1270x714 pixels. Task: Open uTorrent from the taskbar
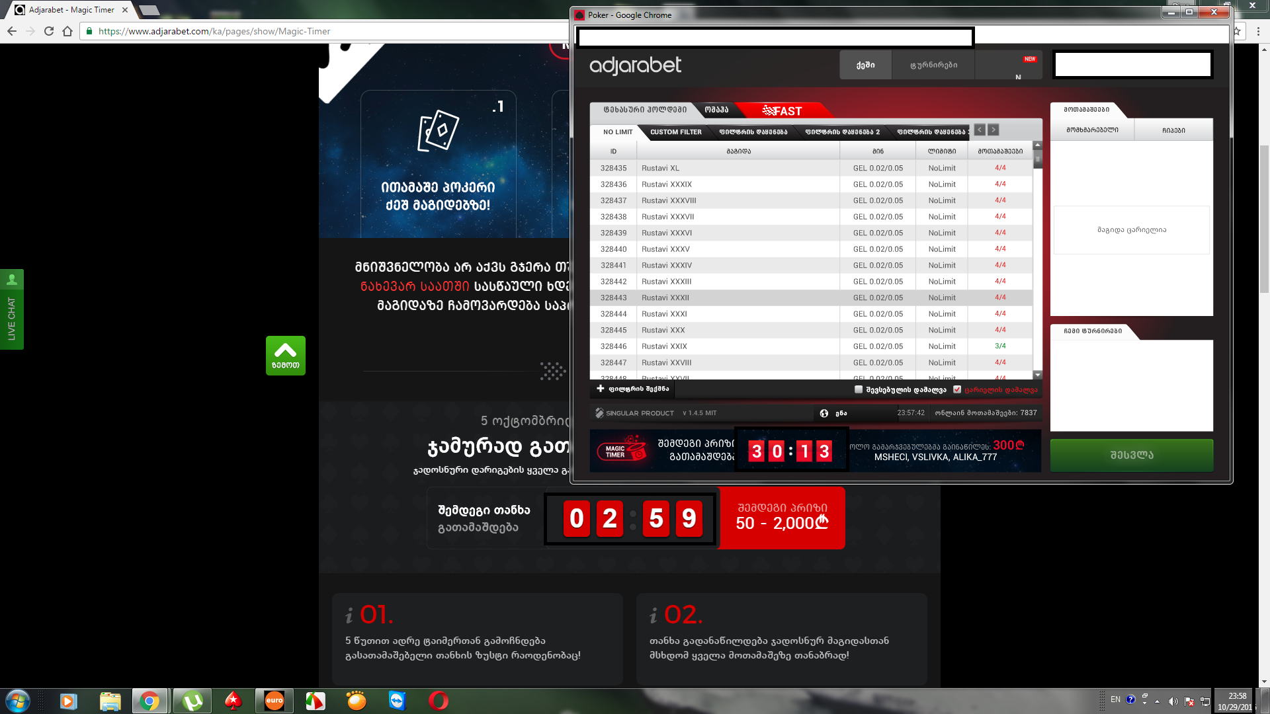(x=192, y=701)
